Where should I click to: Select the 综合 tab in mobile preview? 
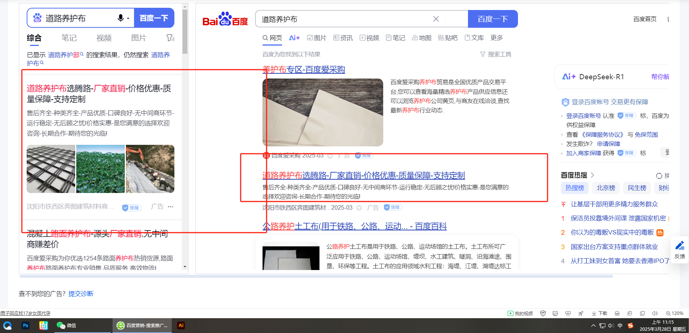34,38
